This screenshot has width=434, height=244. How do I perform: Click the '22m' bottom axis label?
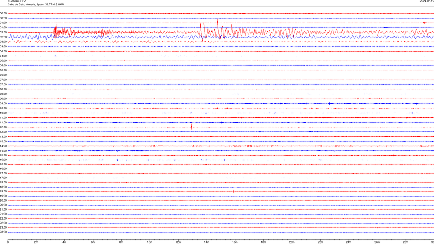click(320, 242)
